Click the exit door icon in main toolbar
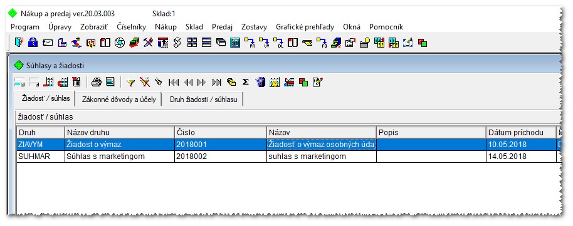This screenshot has width=573, height=226. [x=19, y=43]
